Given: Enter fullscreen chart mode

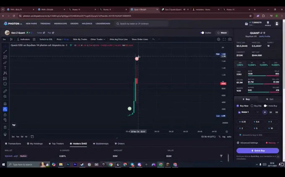Looking at the screenshot, I should click(x=224, y=39).
